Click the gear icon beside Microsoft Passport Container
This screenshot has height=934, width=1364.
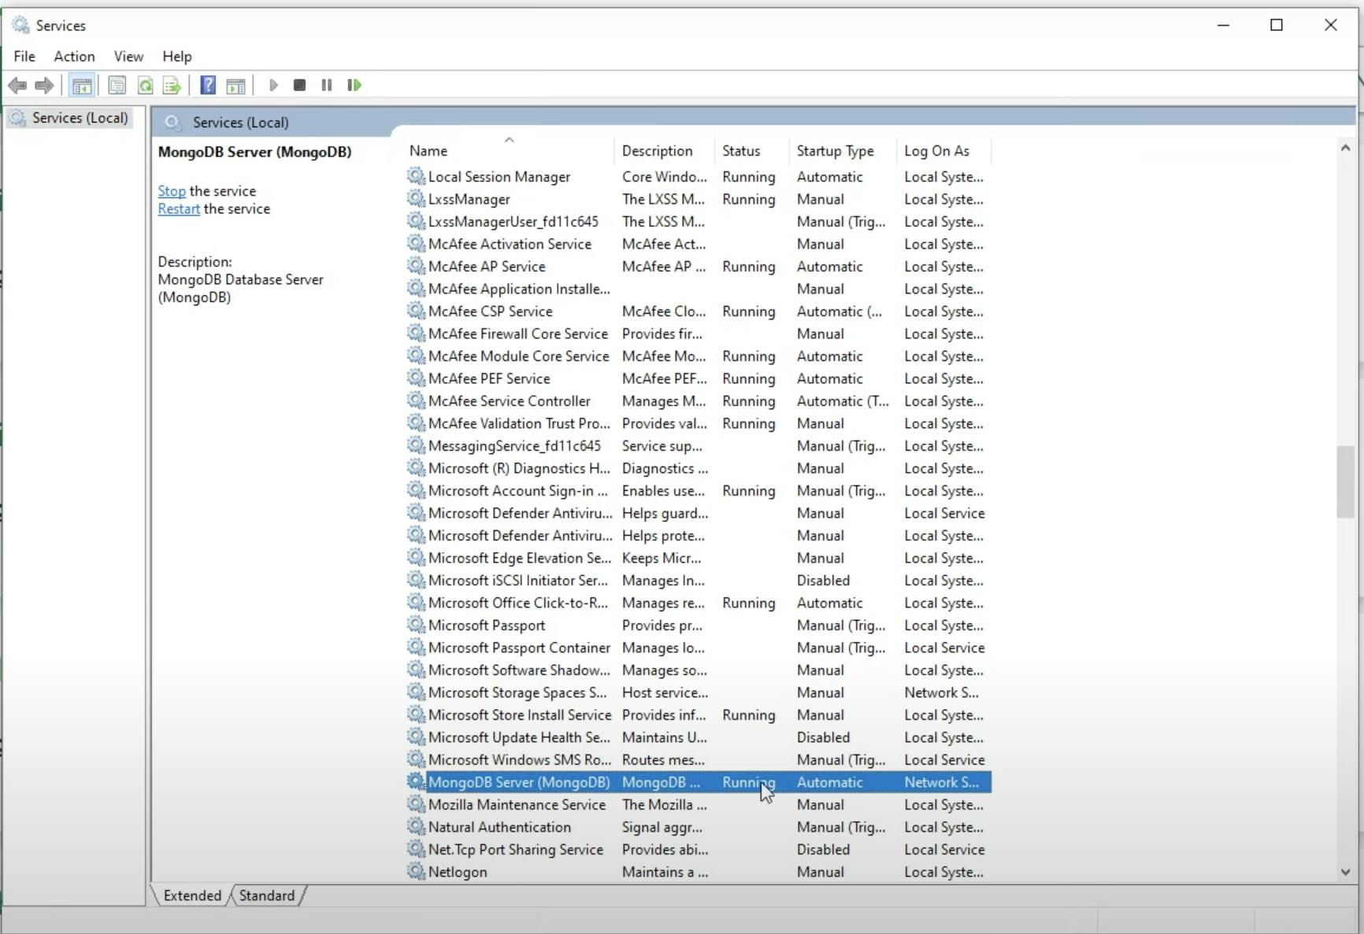pyautogui.click(x=416, y=648)
